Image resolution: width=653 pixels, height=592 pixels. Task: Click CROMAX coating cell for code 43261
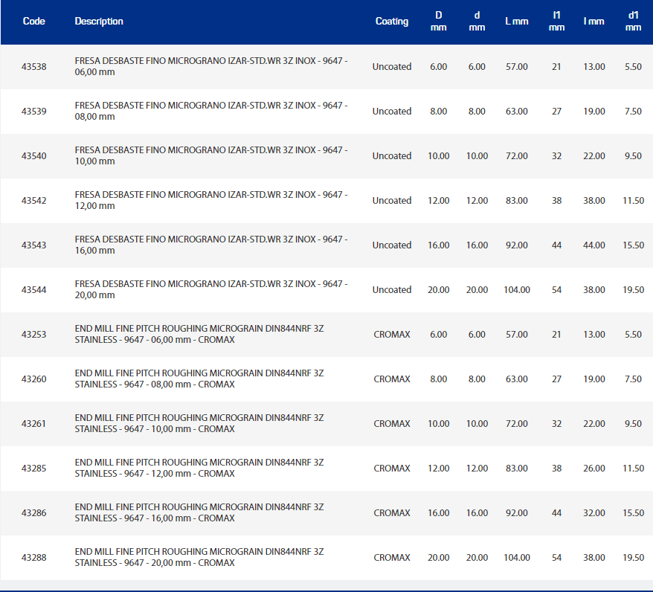[391, 424]
